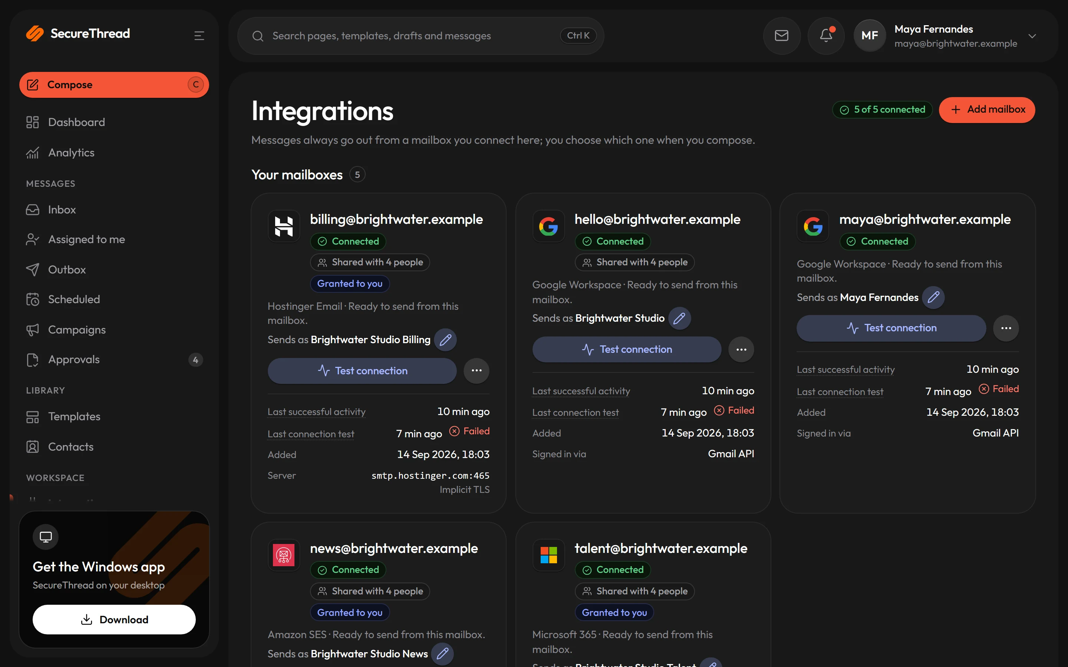Open more options for billing mailbox
The image size is (1068, 667).
[476, 371]
